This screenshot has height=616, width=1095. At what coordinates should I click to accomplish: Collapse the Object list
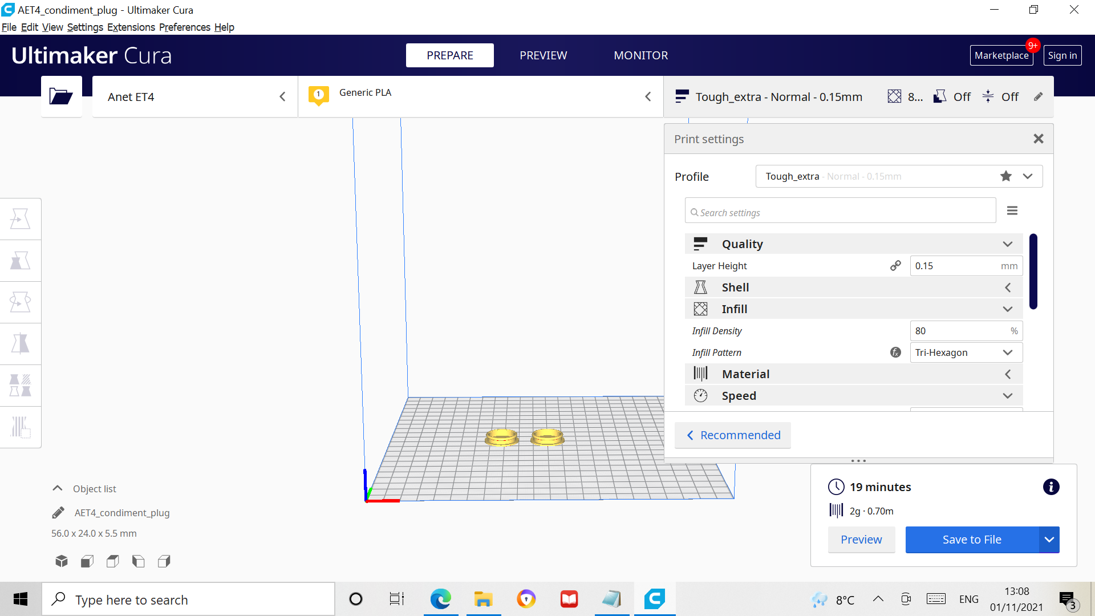58,489
